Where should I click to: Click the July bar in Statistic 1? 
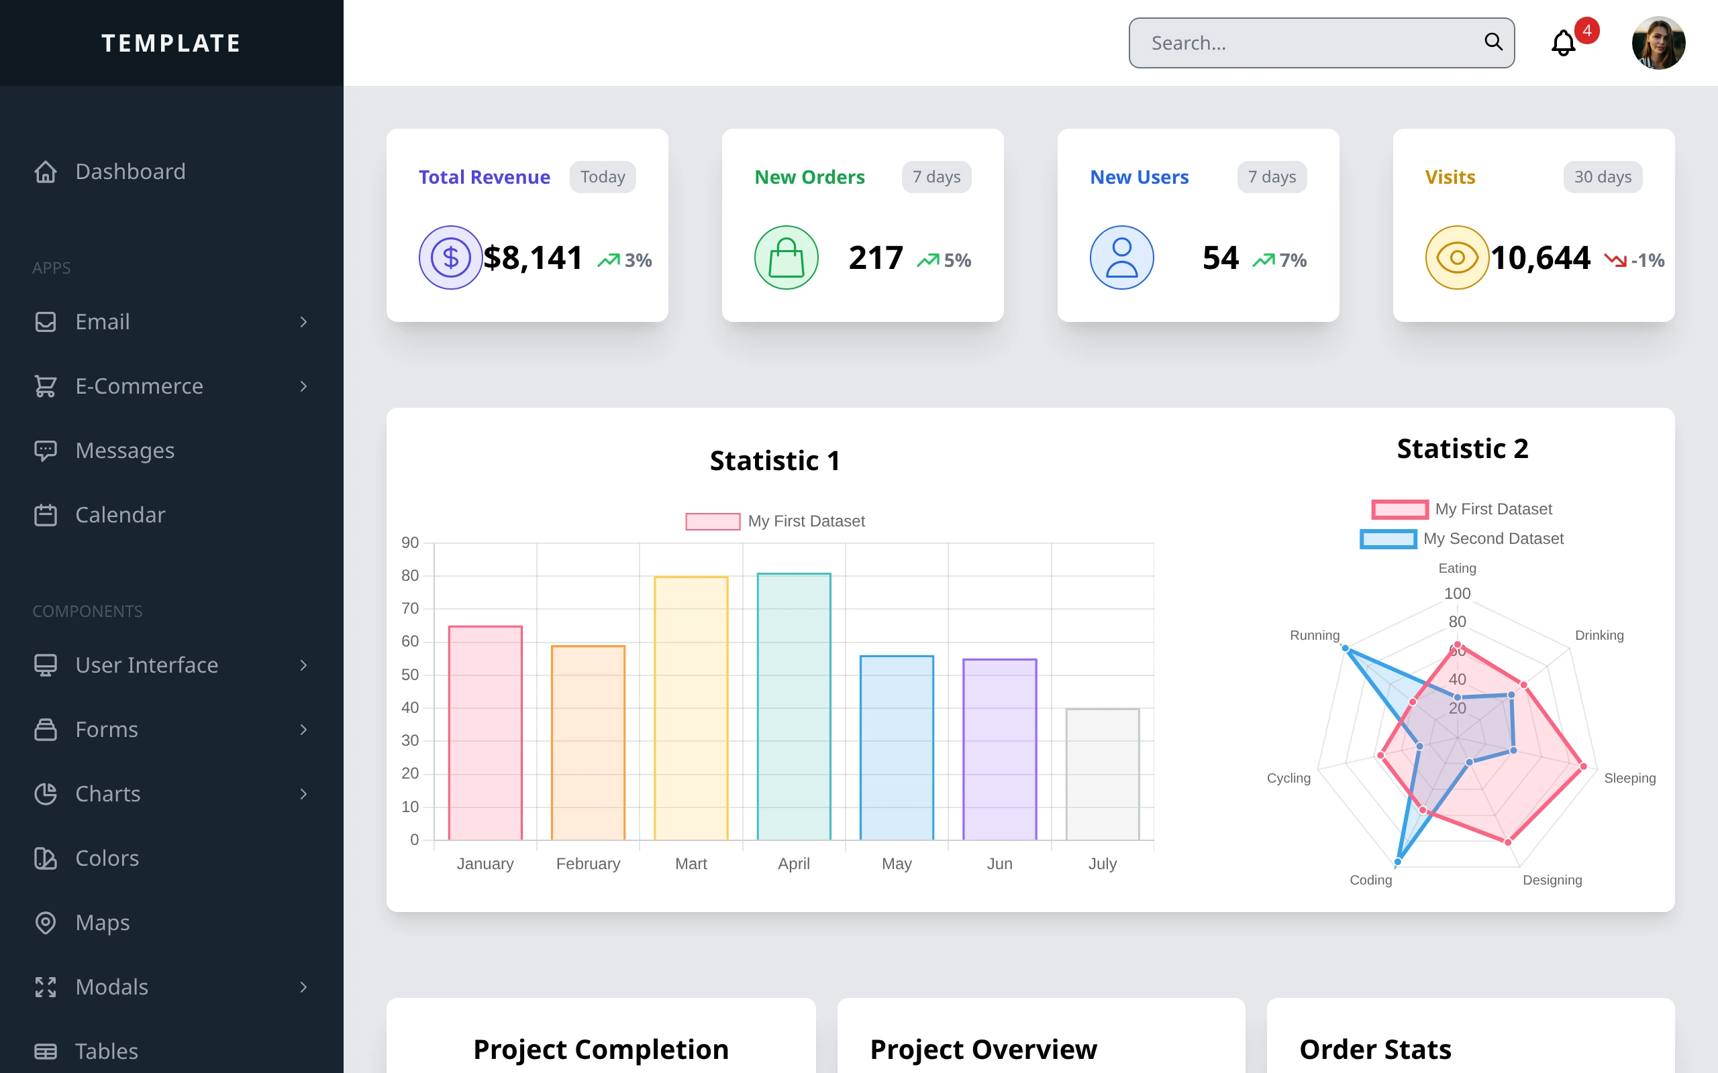(1103, 774)
